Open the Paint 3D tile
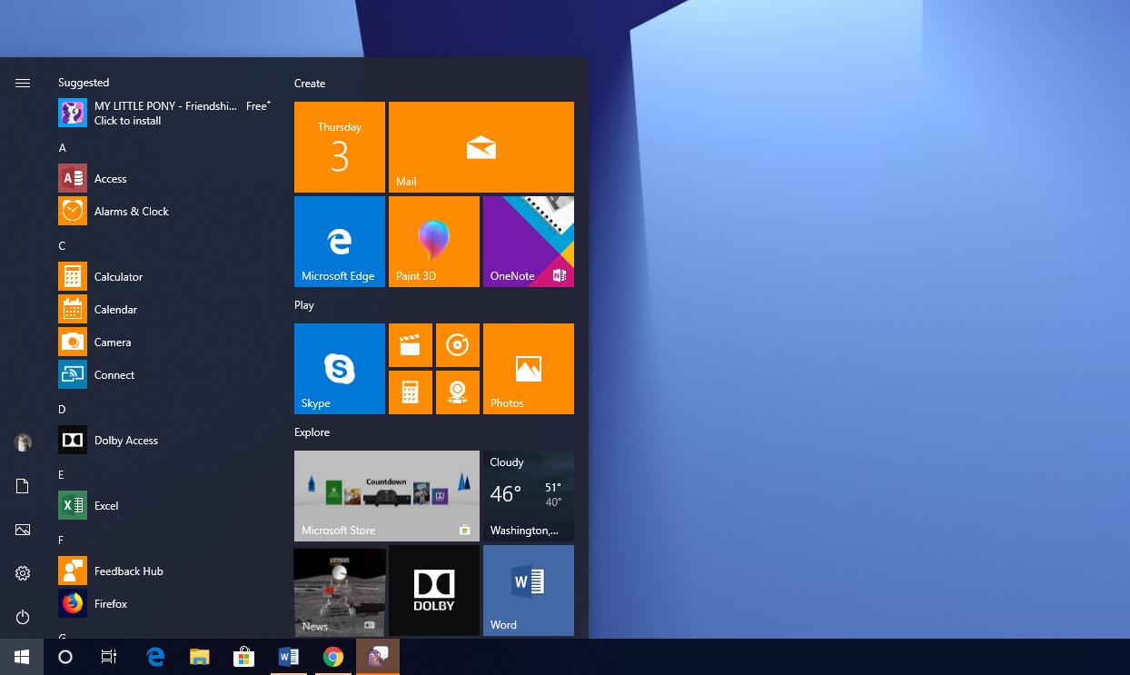 (434, 242)
